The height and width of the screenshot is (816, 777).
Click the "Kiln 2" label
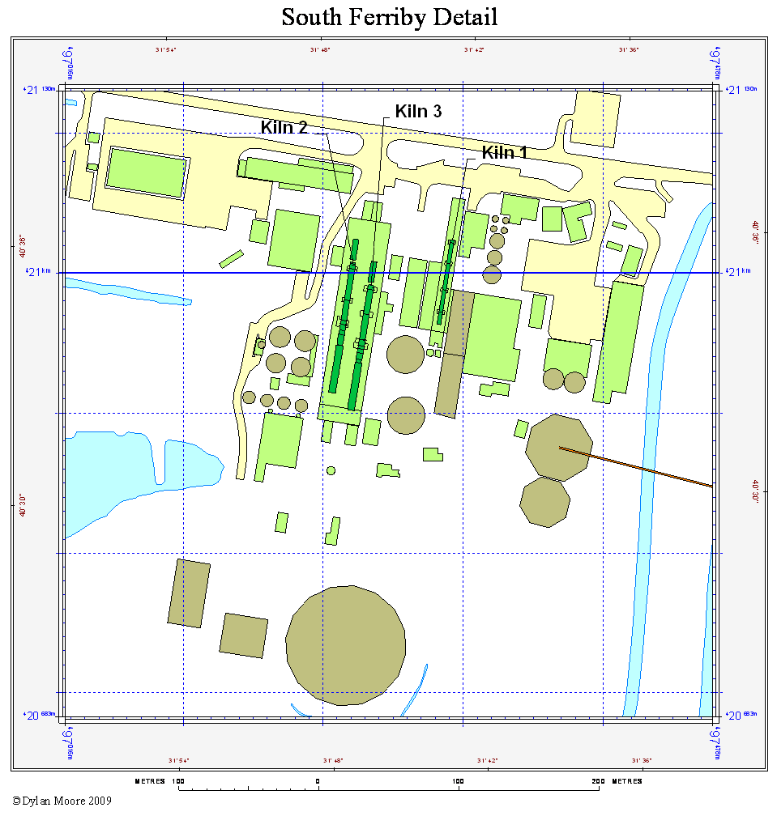tap(284, 127)
